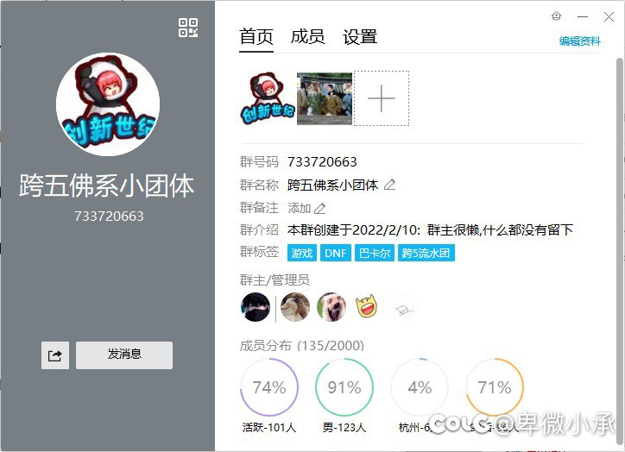The image size is (625, 452).
Task: Click group name 跨五佛系小团体 in sidebar
Action: coord(107,186)
